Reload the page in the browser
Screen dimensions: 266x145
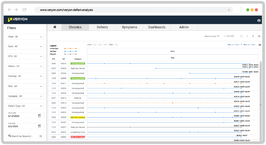pyautogui.click(x=25, y=10)
